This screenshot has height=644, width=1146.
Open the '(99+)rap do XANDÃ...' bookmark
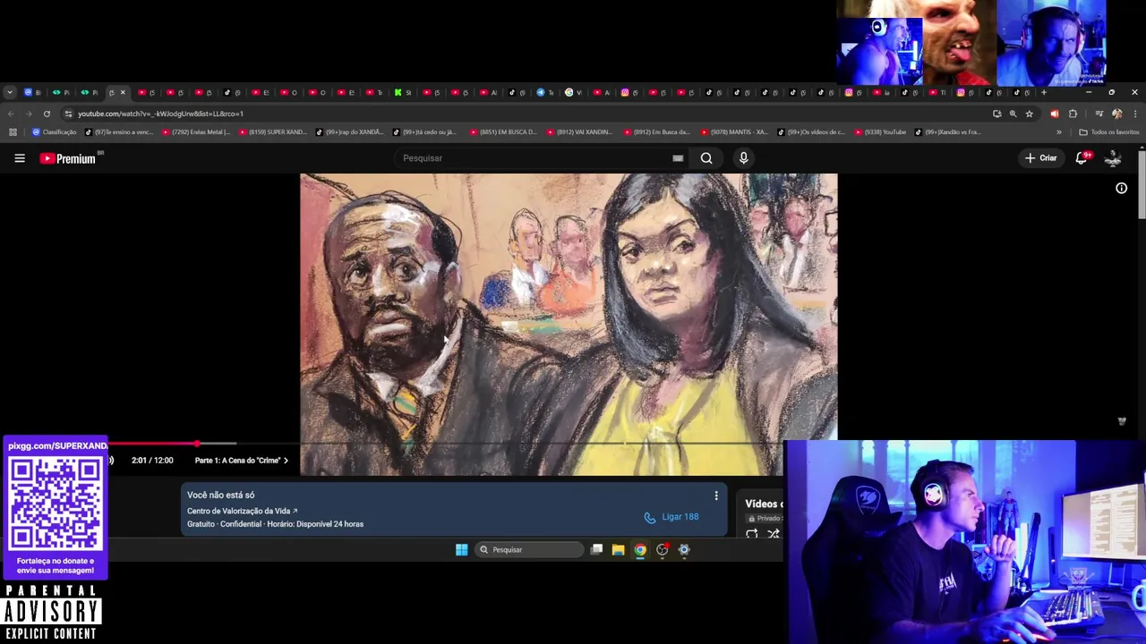(350, 132)
